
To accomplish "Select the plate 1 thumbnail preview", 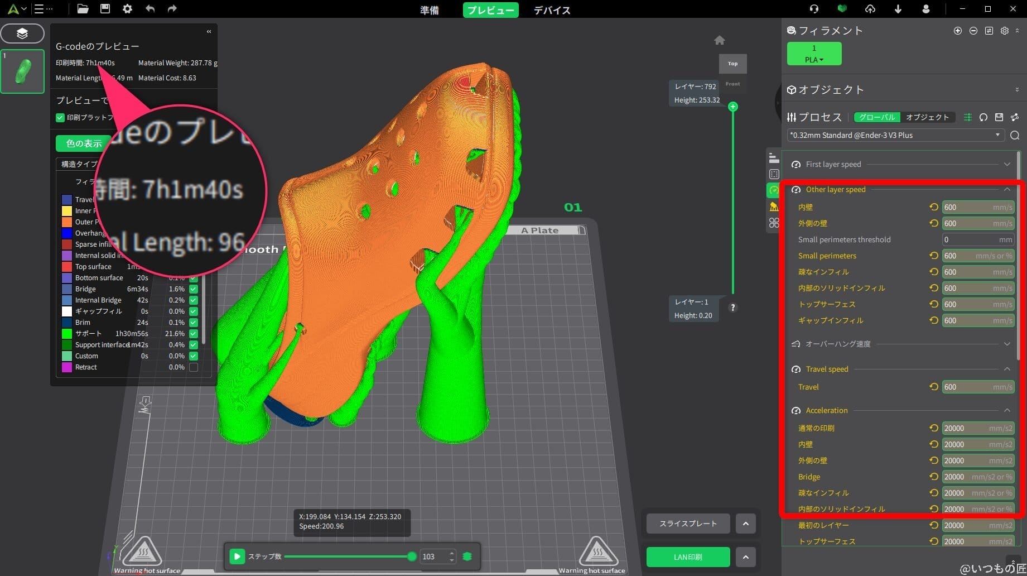I will tap(22, 71).
